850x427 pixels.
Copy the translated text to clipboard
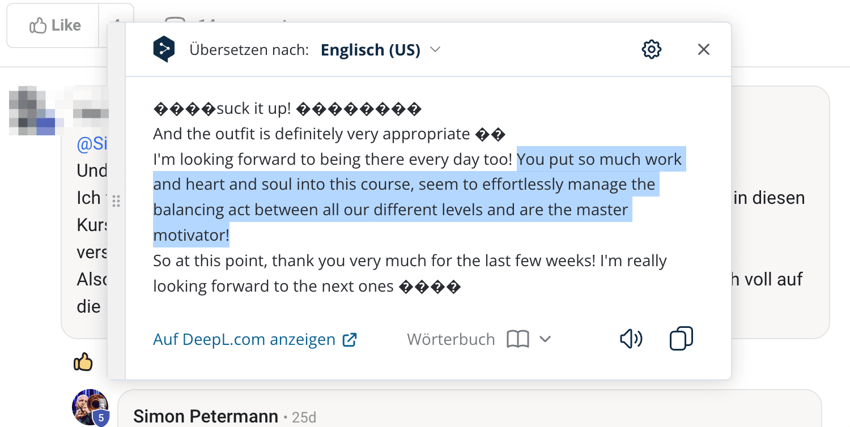point(681,339)
